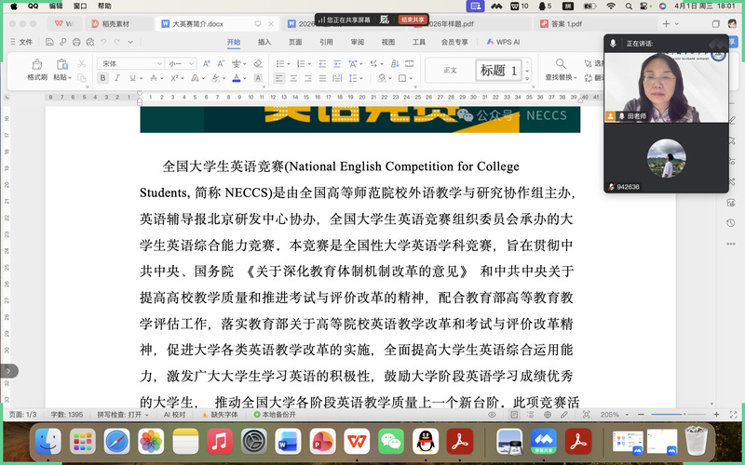The height and width of the screenshot is (465, 745).
Task: Expand the line spacing dropdown arrow
Action: (x=361, y=79)
